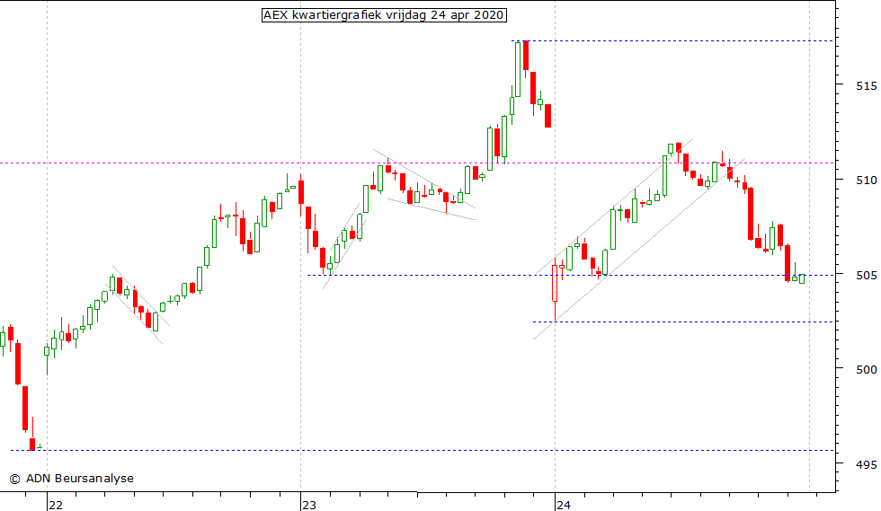Click the date label 24 on the time axis
This screenshot has height=511, width=881.
564,505
